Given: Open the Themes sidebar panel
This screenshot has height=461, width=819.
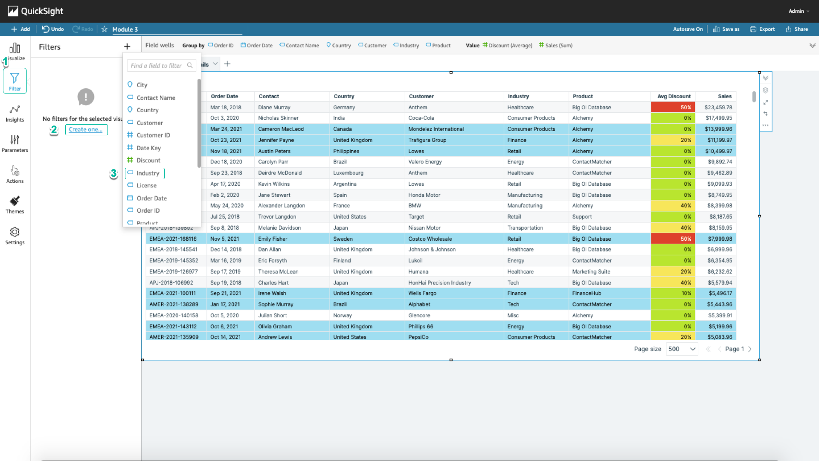Looking at the screenshot, I should tap(15, 205).
